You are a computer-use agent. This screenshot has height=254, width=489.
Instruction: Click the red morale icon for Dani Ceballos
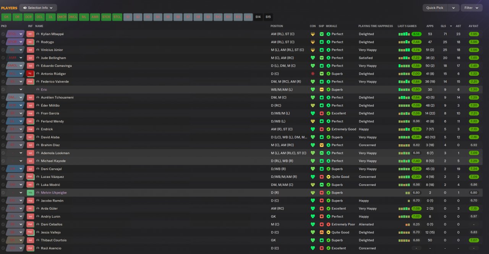[x=328, y=225]
